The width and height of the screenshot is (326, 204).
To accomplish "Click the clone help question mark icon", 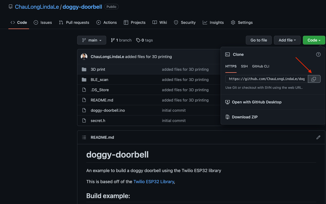I will point(318,55).
